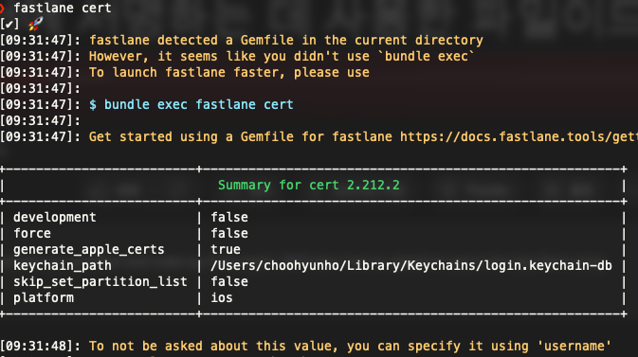Click the ios platform value

pos(222,297)
